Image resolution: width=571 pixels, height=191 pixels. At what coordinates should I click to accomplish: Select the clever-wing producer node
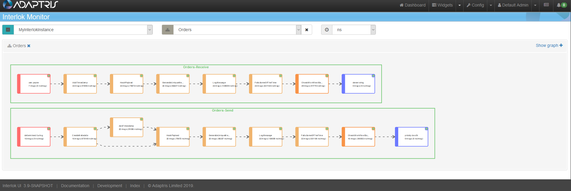pos(358,84)
